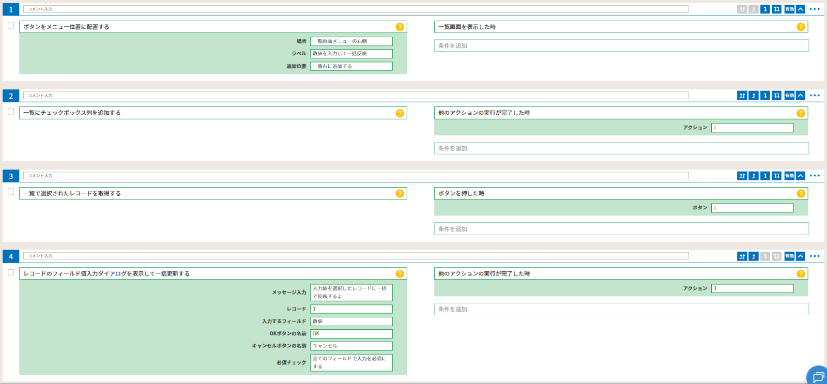Click 条件を追加 under action 4
This screenshot has width=827, height=384.
coord(621,309)
